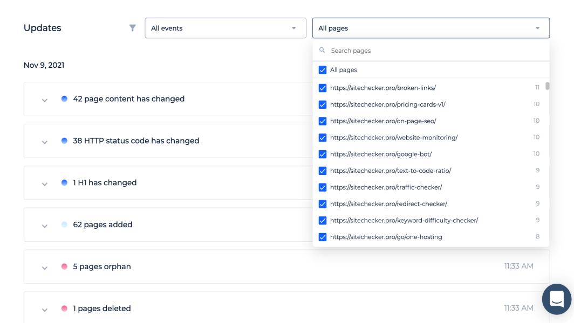The height and width of the screenshot is (323, 574).
Task: Uncheck the website-monitoring page checkbox
Action: 323,138
